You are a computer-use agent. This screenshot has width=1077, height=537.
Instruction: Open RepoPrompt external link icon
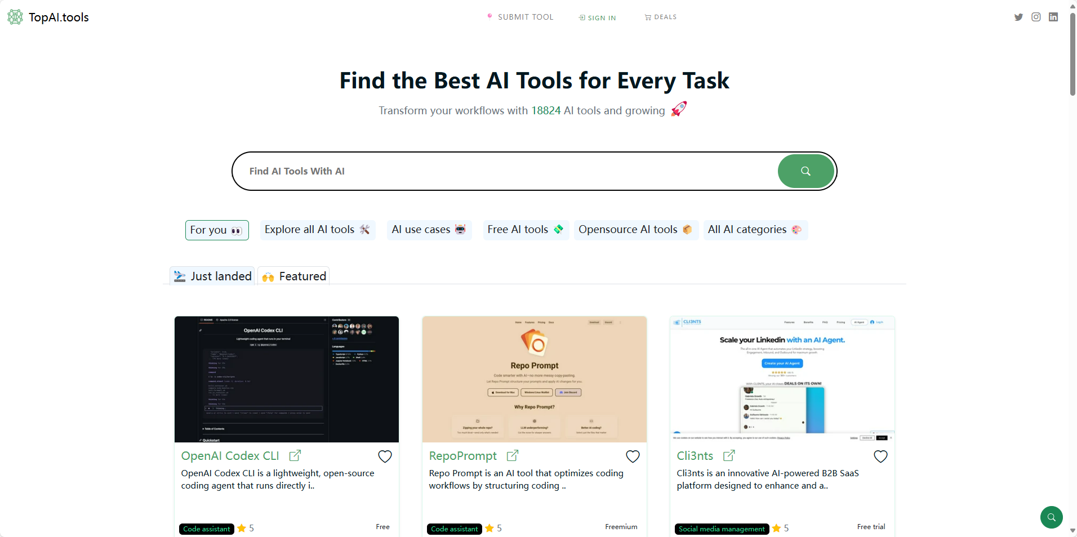(x=513, y=455)
